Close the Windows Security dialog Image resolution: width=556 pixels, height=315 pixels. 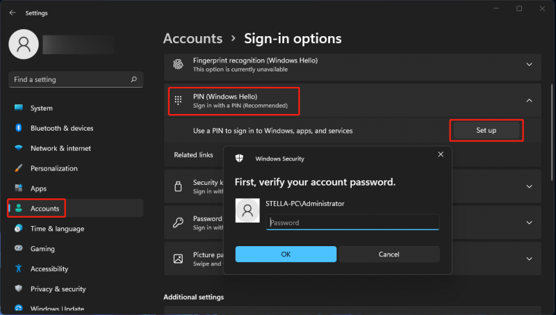[441, 154]
